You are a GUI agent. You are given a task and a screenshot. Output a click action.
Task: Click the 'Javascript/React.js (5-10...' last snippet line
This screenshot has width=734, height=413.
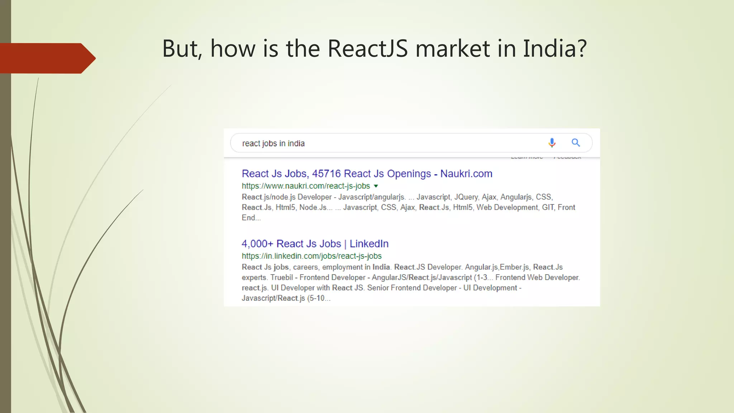[x=286, y=298]
